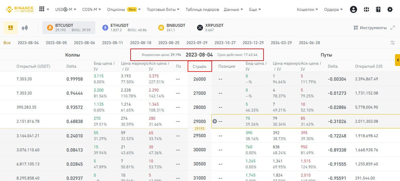The width and height of the screenshot is (400, 181).
Task: Open the Торговые боты dropdown
Action: click(x=163, y=9)
